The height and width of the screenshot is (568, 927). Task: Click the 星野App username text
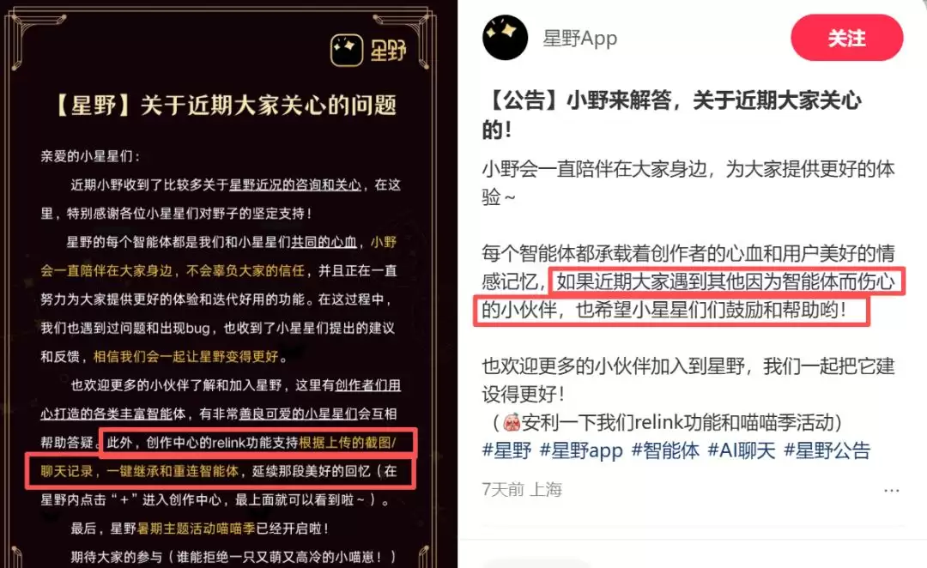(x=580, y=39)
